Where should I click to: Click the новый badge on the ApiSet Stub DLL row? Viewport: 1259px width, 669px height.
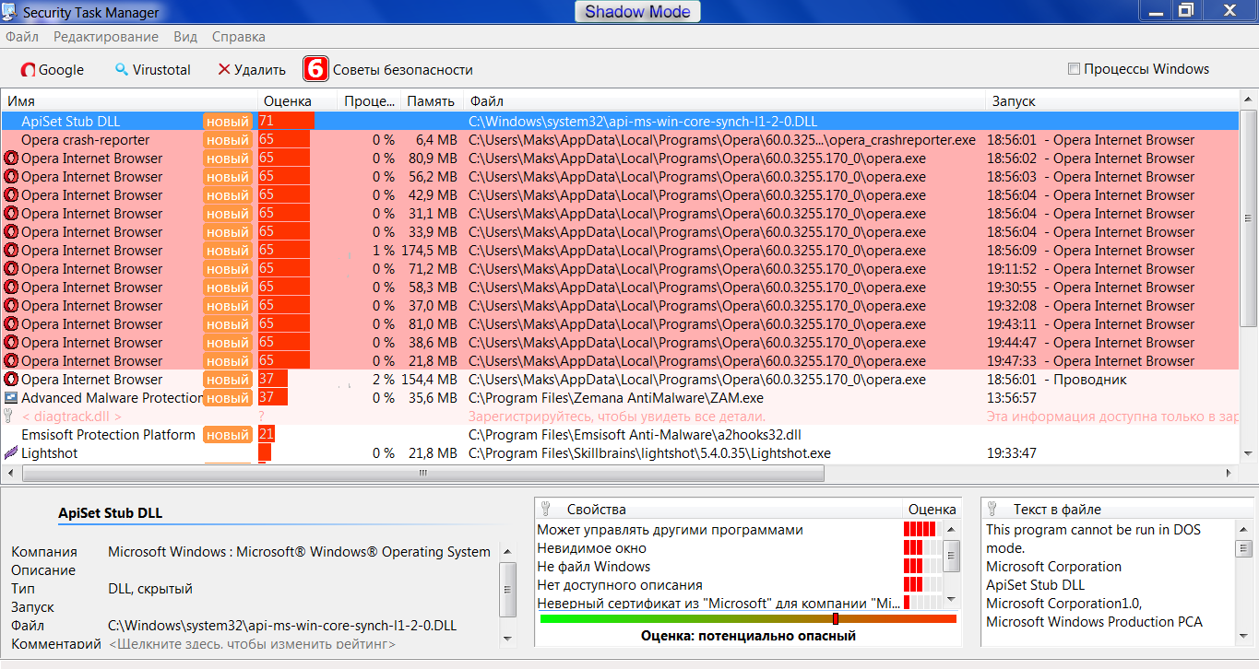228,122
